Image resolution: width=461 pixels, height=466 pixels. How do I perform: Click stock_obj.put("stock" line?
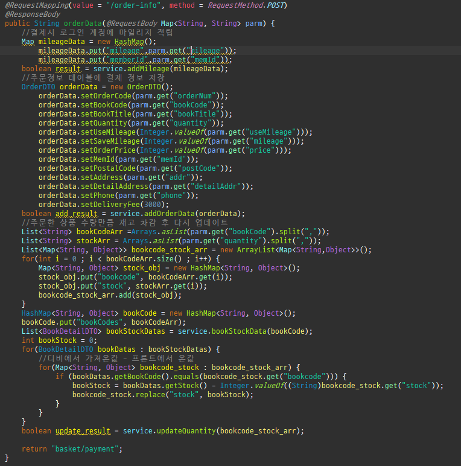click(122, 286)
